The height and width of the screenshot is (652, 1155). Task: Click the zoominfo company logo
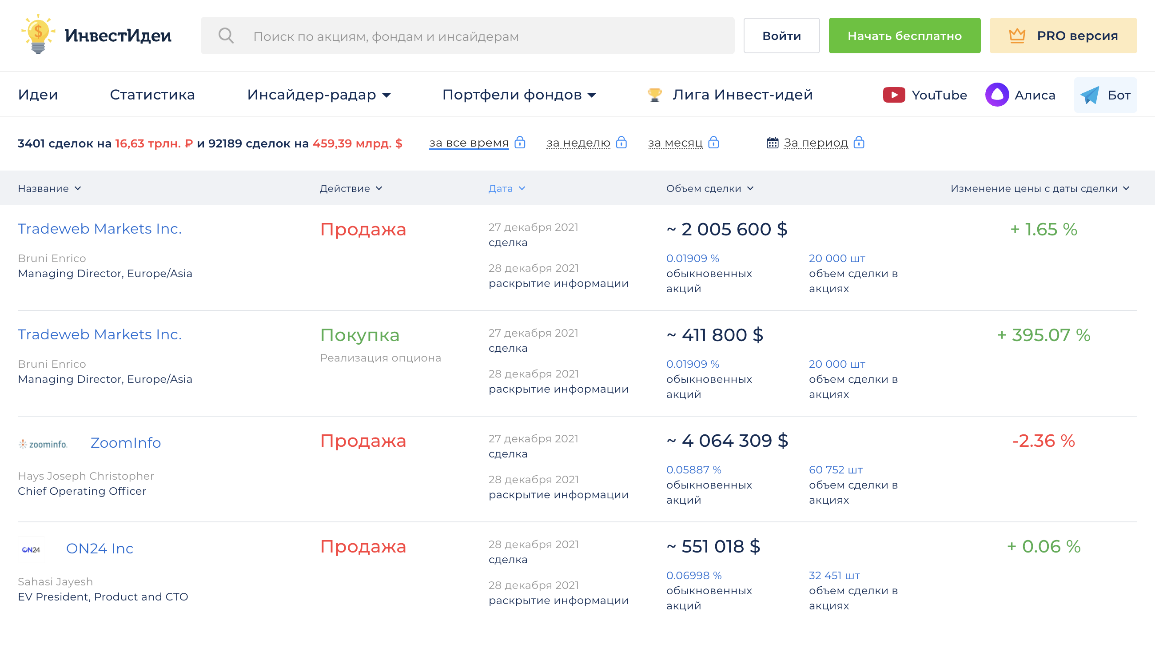click(x=43, y=444)
